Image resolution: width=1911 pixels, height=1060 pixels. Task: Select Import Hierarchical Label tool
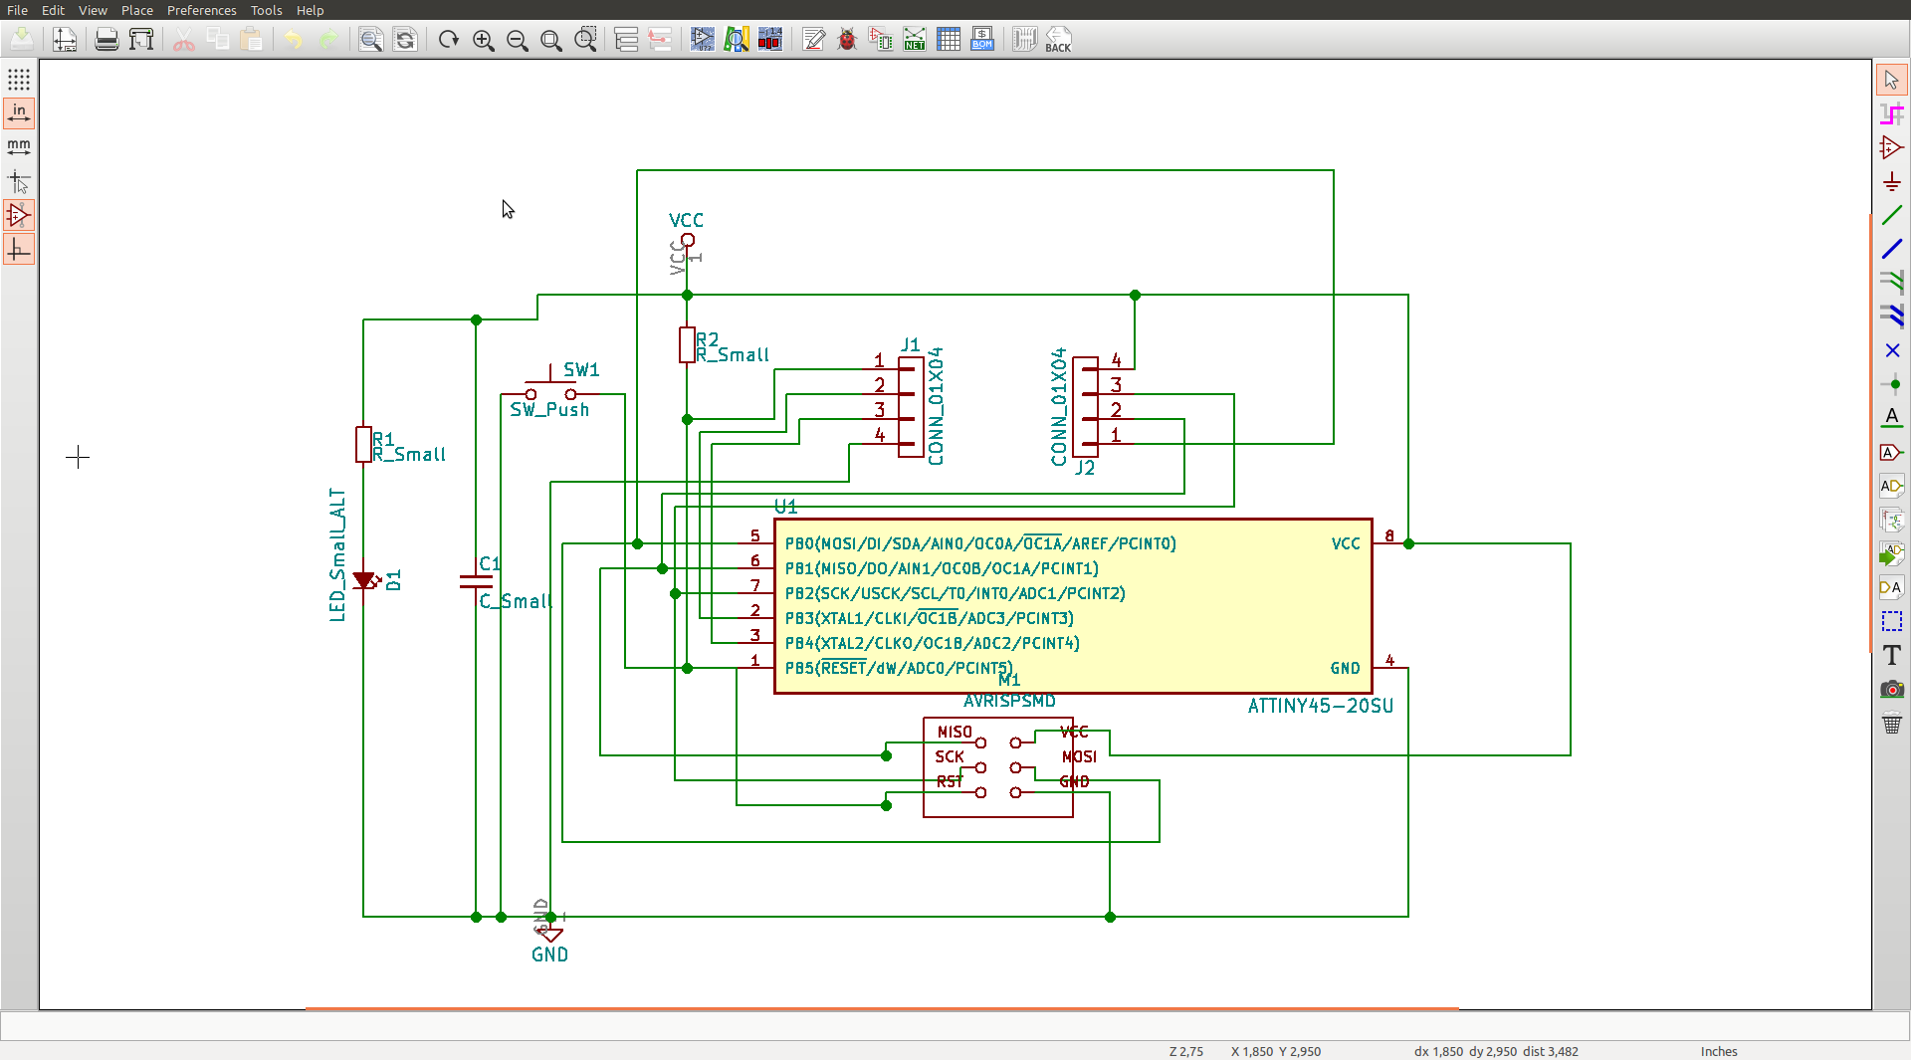tap(1892, 553)
